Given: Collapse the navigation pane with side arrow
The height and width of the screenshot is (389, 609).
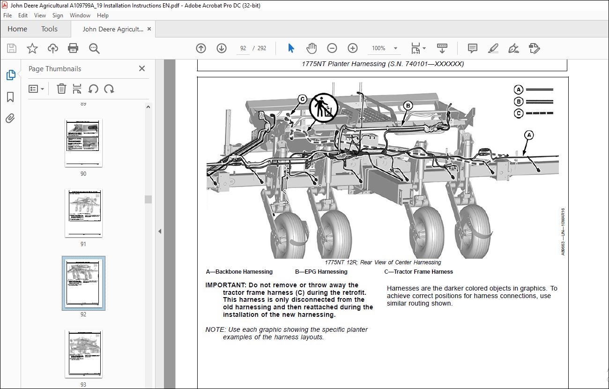Looking at the screenshot, I should tap(159, 231).
